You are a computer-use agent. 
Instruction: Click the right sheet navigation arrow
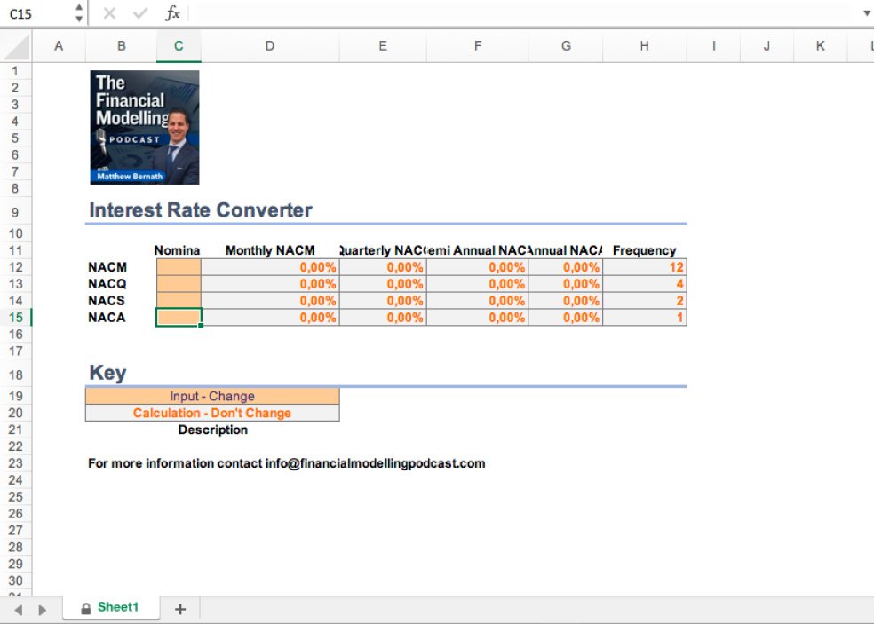[42, 607]
